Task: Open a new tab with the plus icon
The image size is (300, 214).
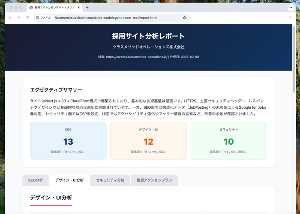Action: (x=87, y=7)
